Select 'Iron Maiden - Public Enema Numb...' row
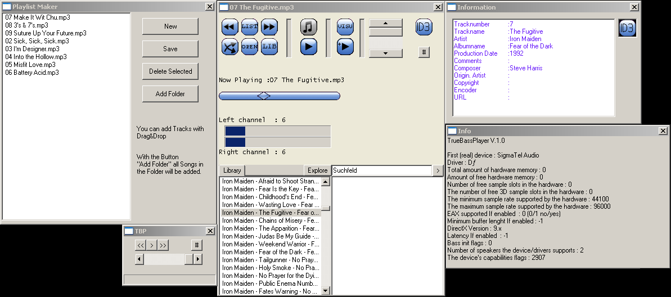Screen dimensions: 671x297 (x=271, y=283)
